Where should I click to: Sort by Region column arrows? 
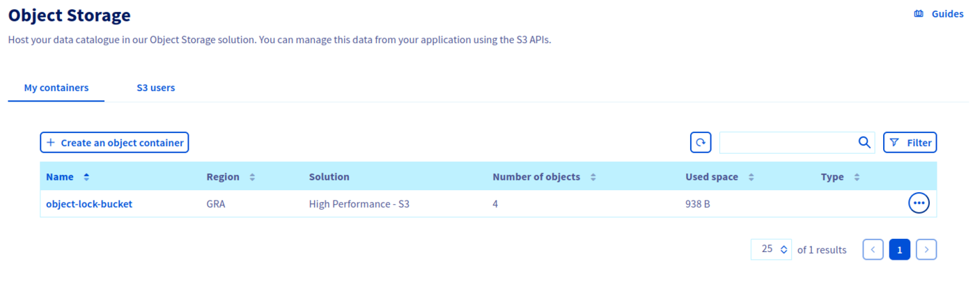coord(252,177)
